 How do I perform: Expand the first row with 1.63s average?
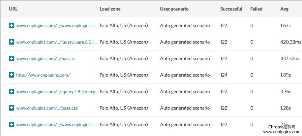click(x=12, y=25)
